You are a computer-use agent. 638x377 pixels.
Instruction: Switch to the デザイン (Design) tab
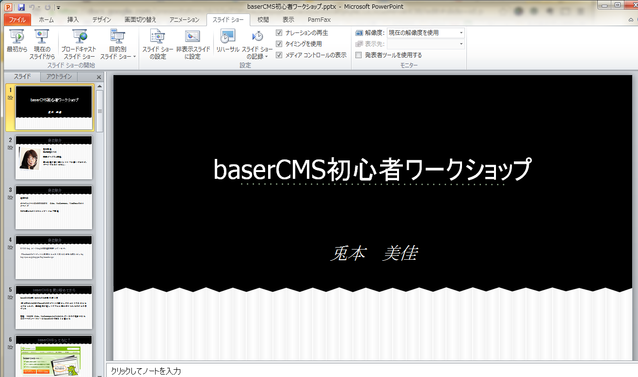click(102, 20)
